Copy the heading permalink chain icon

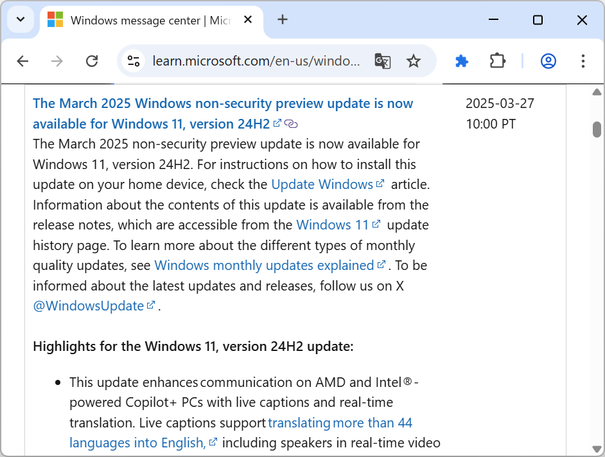coord(292,123)
